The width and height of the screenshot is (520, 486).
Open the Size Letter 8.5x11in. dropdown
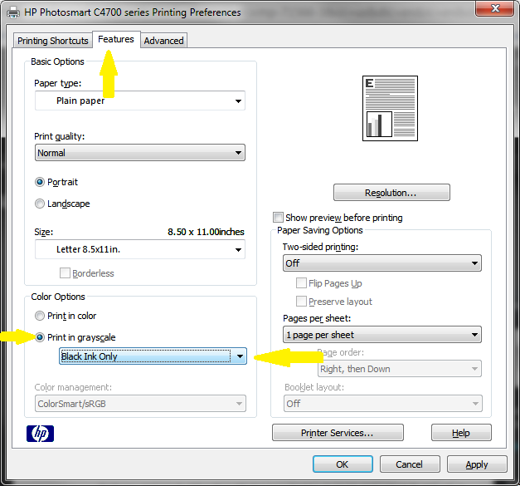140,249
